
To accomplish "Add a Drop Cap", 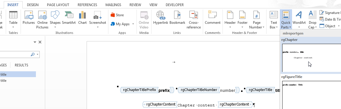I will click(313, 20).
